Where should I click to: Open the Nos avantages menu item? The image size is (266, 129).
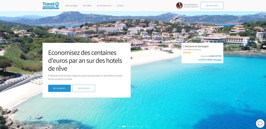pyautogui.click(x=71, y=6)
